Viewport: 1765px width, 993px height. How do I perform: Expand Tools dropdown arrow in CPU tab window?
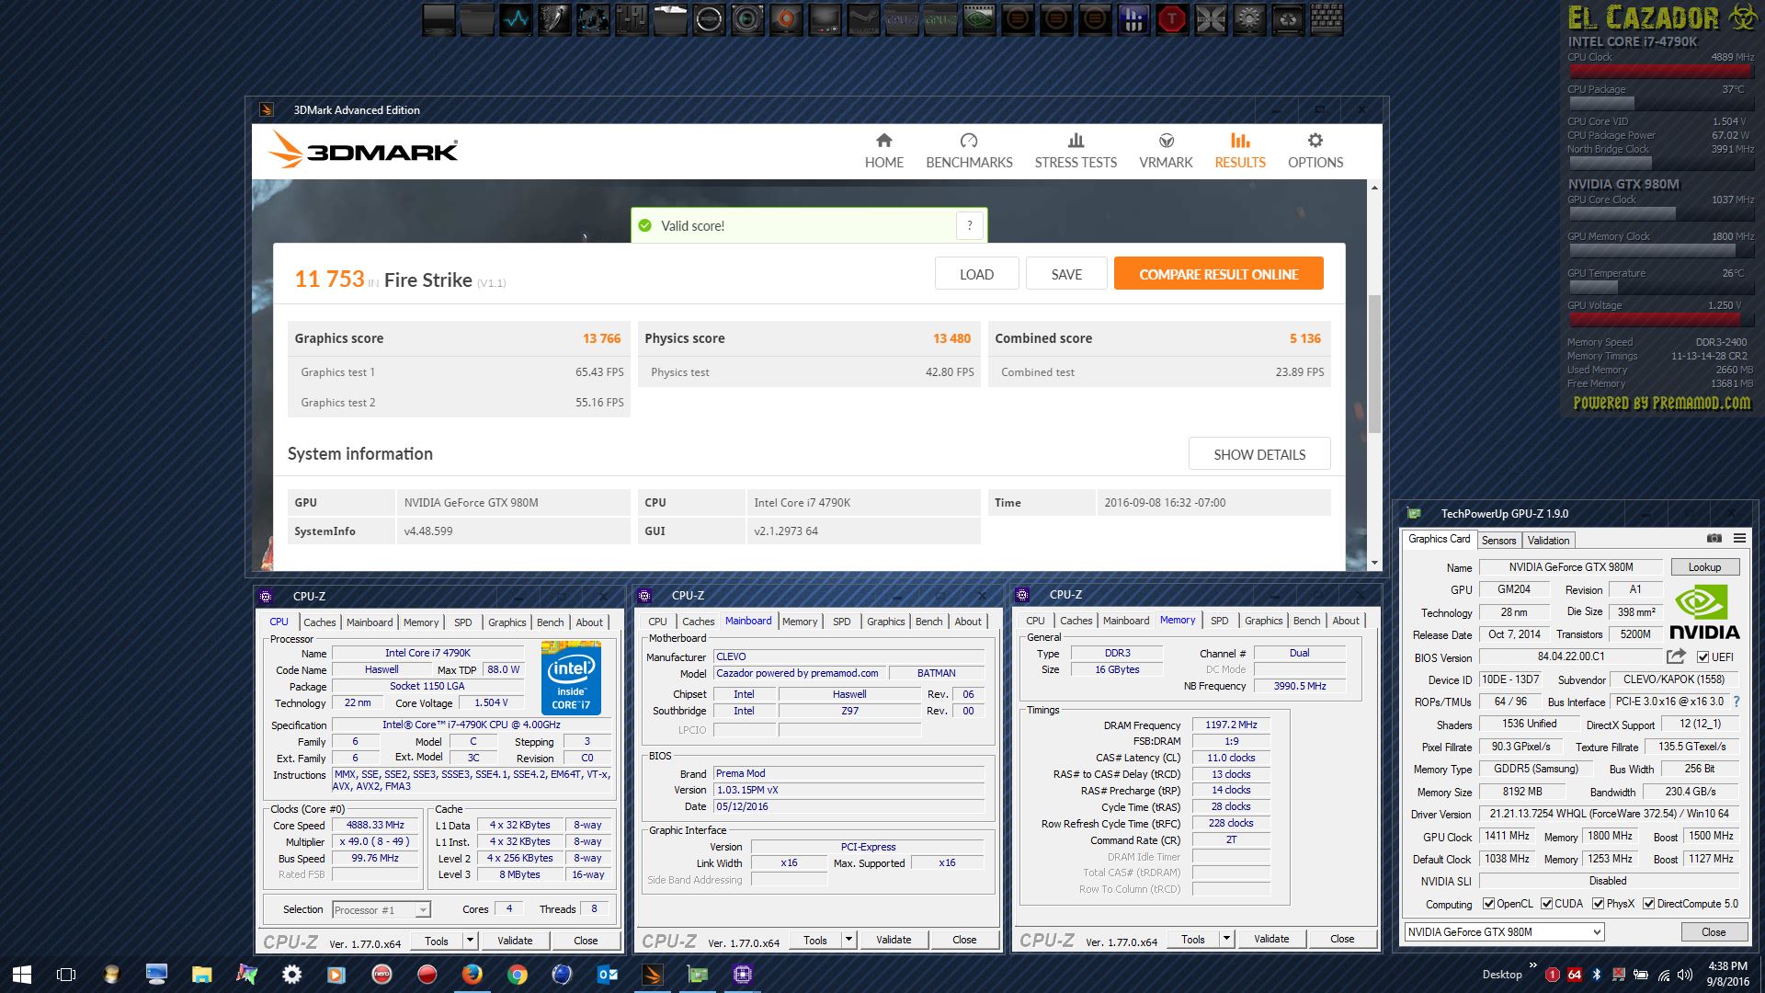point(470,941)
